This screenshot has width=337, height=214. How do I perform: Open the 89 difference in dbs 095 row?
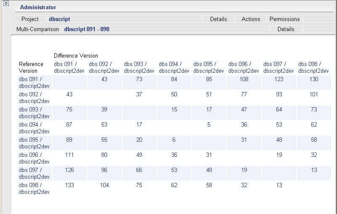(69, 140)
